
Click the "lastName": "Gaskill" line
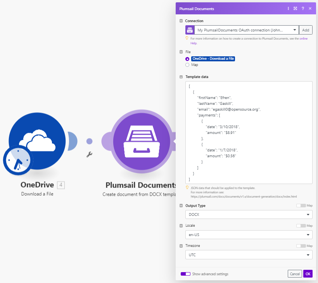[x=215, y=104]
